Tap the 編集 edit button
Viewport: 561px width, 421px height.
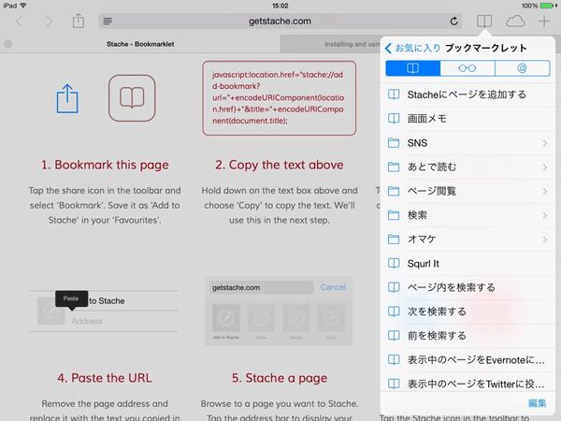(537, 403)
